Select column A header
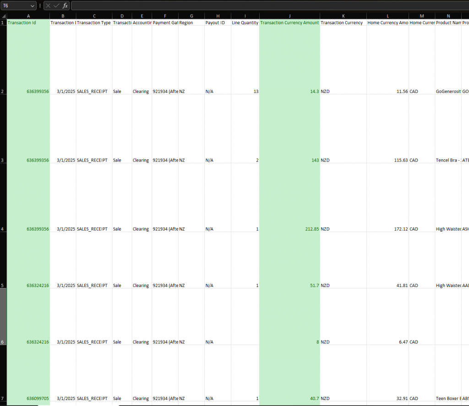Viewport: 469px width, 406px height. coord(28,16)
